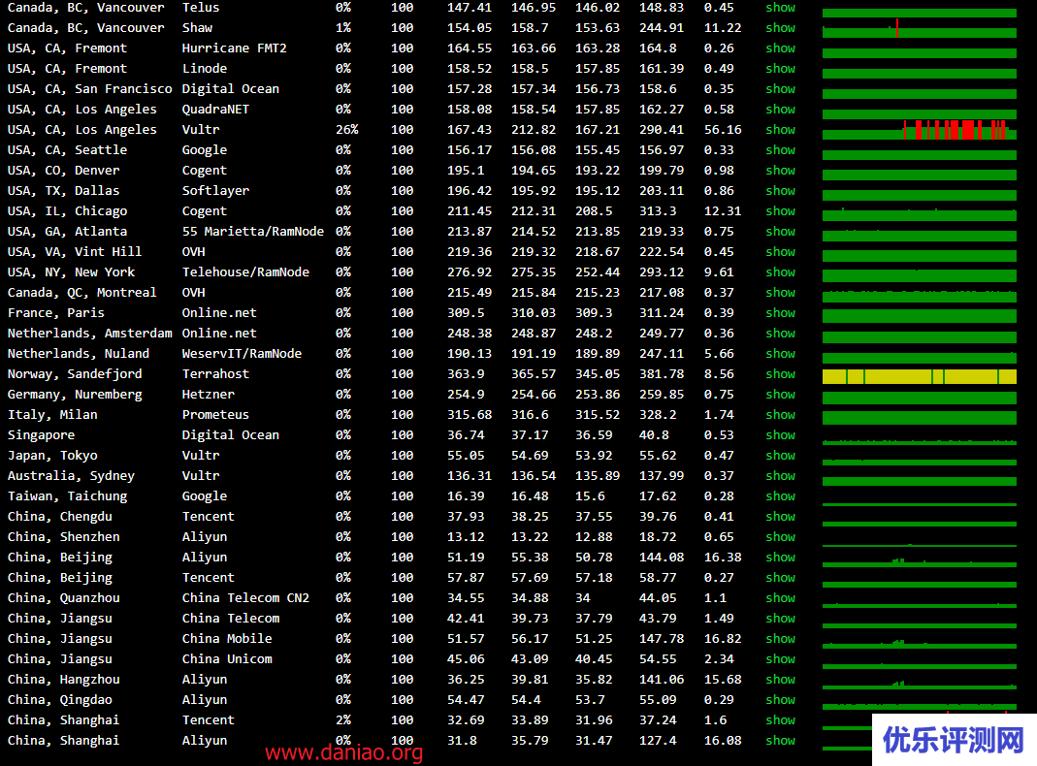Select 'Australia, Sydney' location text
1037x766 pixels.
point(71,476)
